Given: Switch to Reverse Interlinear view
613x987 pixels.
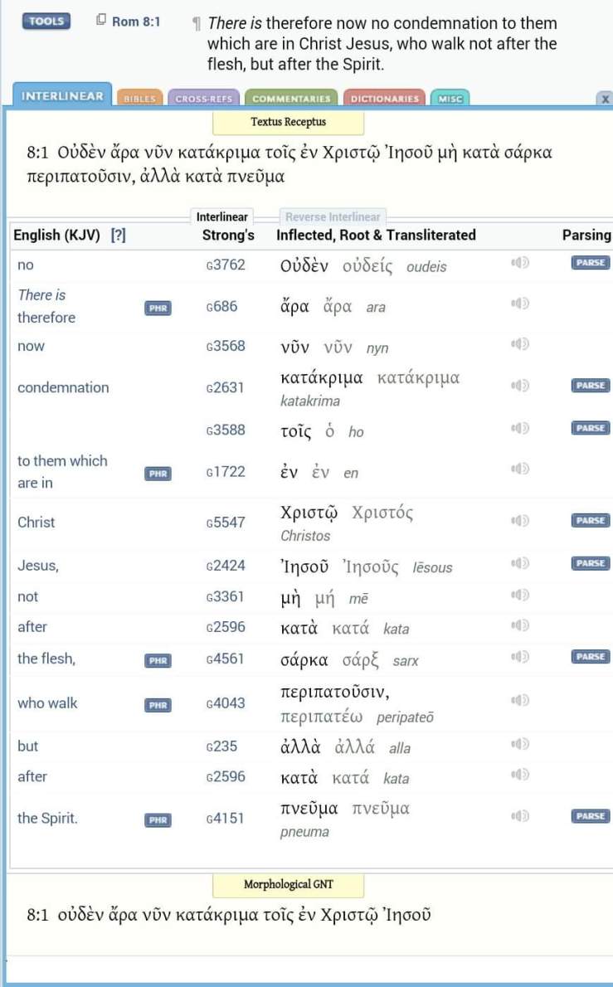Looking at the screenshot, I should [332, 217].
